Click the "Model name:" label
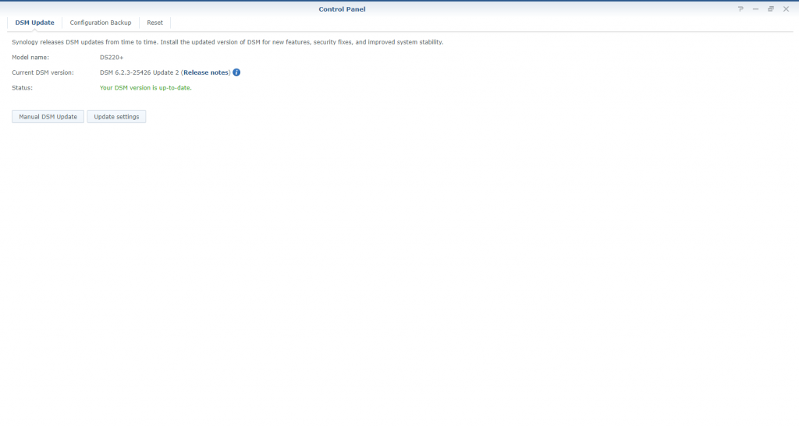Viewport: 799px width, 427px height. coord(30,58)
